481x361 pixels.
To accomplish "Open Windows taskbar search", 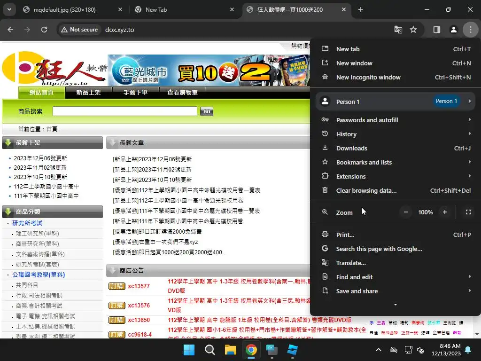I will [210, 350].
